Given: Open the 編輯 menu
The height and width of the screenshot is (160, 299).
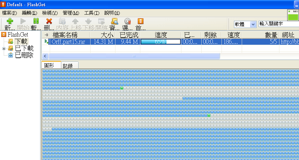Looking at the screenshot, I should (30, 13).
